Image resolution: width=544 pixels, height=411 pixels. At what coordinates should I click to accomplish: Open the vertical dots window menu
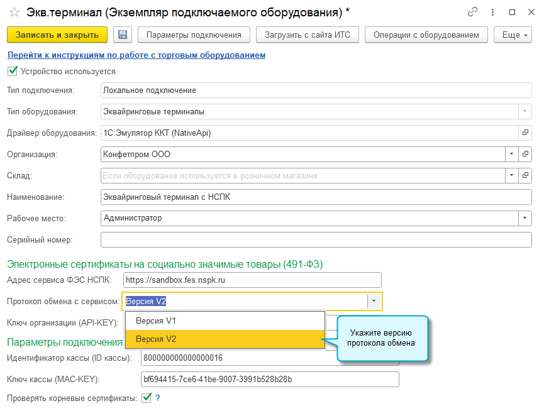pyautogui.click(x=492, y=12)
